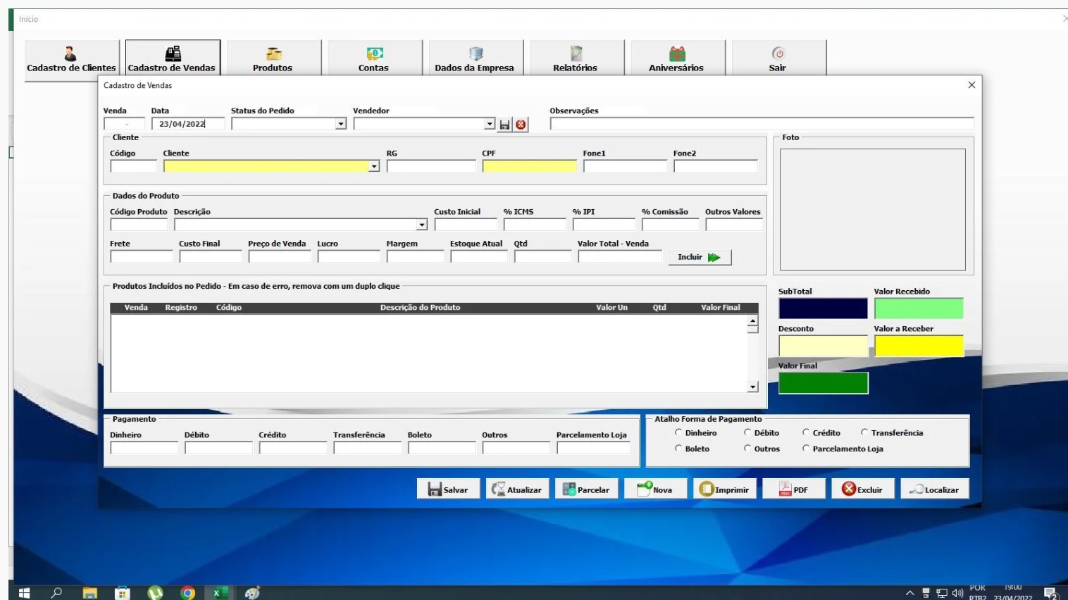The image size is (1068, 600).
Task: Click the red Excluir X icon
Action: 849,489
